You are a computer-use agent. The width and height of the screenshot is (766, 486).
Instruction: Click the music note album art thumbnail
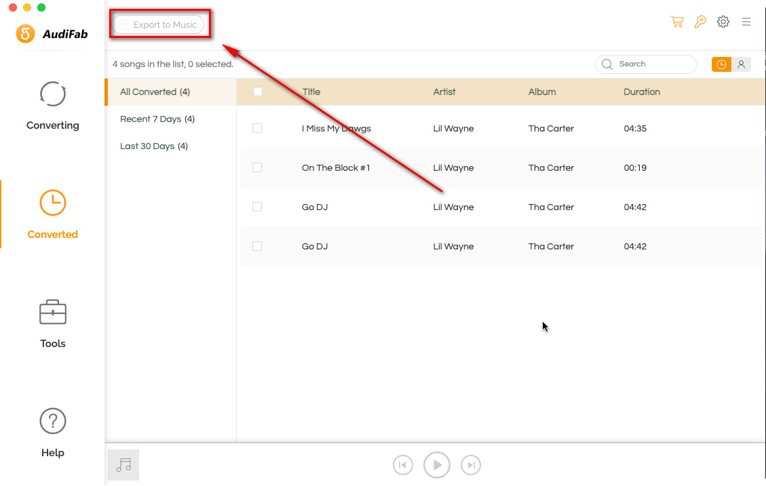pyautogui.click(x=123, y=465)
